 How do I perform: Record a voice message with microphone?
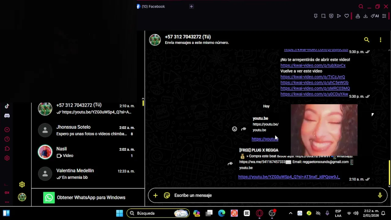tap(380, 195)
